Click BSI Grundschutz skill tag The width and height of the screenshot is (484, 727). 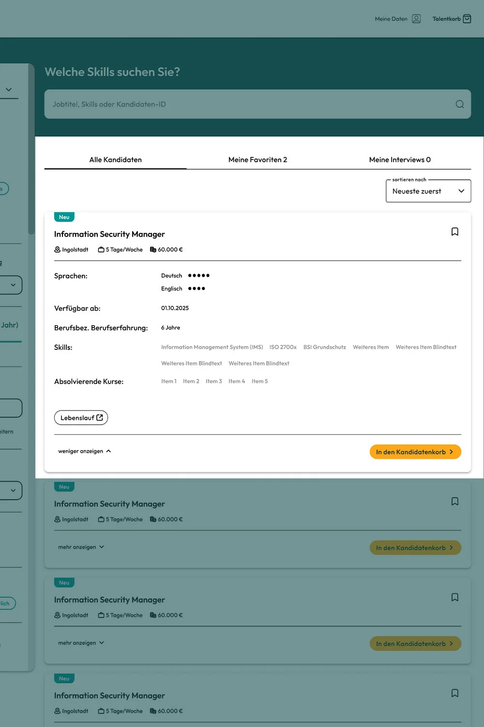325,347
